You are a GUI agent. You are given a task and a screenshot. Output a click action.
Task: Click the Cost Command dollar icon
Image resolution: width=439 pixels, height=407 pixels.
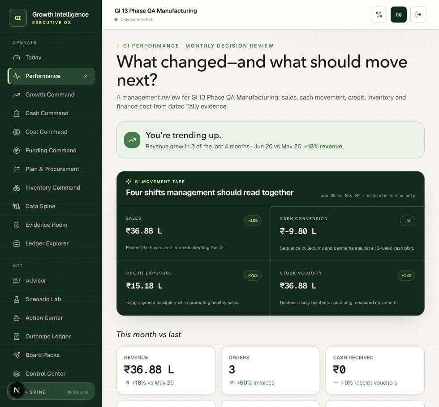[17, 132]
